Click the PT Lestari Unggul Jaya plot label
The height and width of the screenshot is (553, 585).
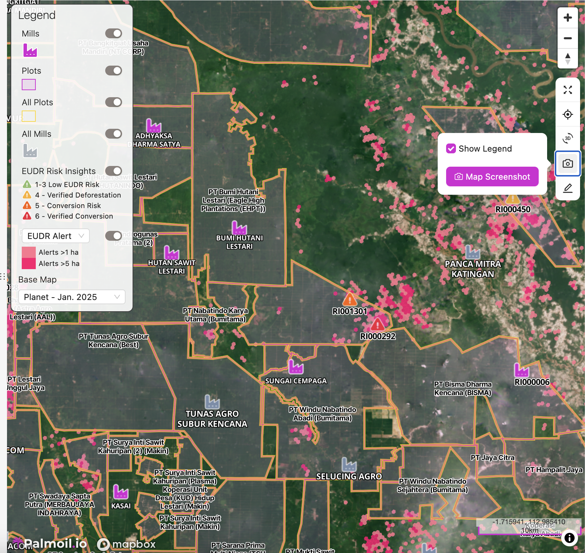[25, 384]
